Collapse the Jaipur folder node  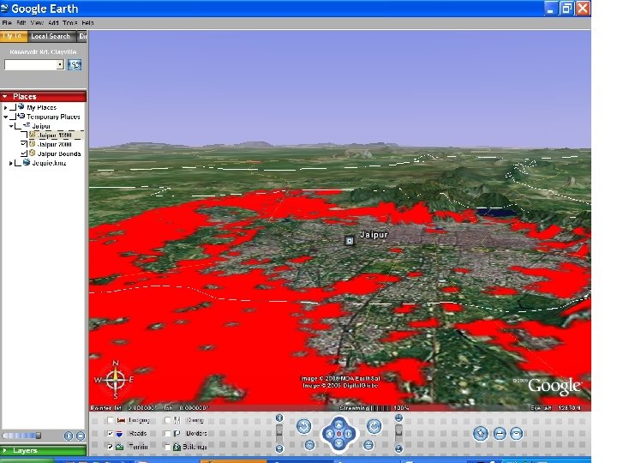tap(11, 126)
